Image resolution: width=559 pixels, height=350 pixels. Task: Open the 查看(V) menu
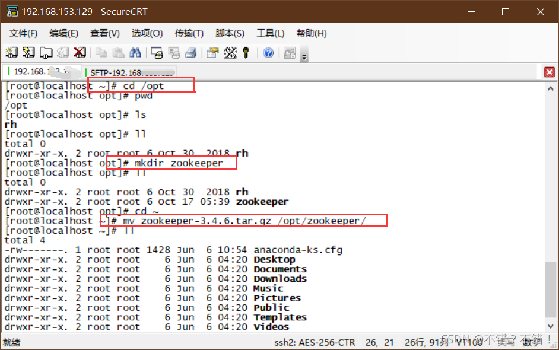105,33
